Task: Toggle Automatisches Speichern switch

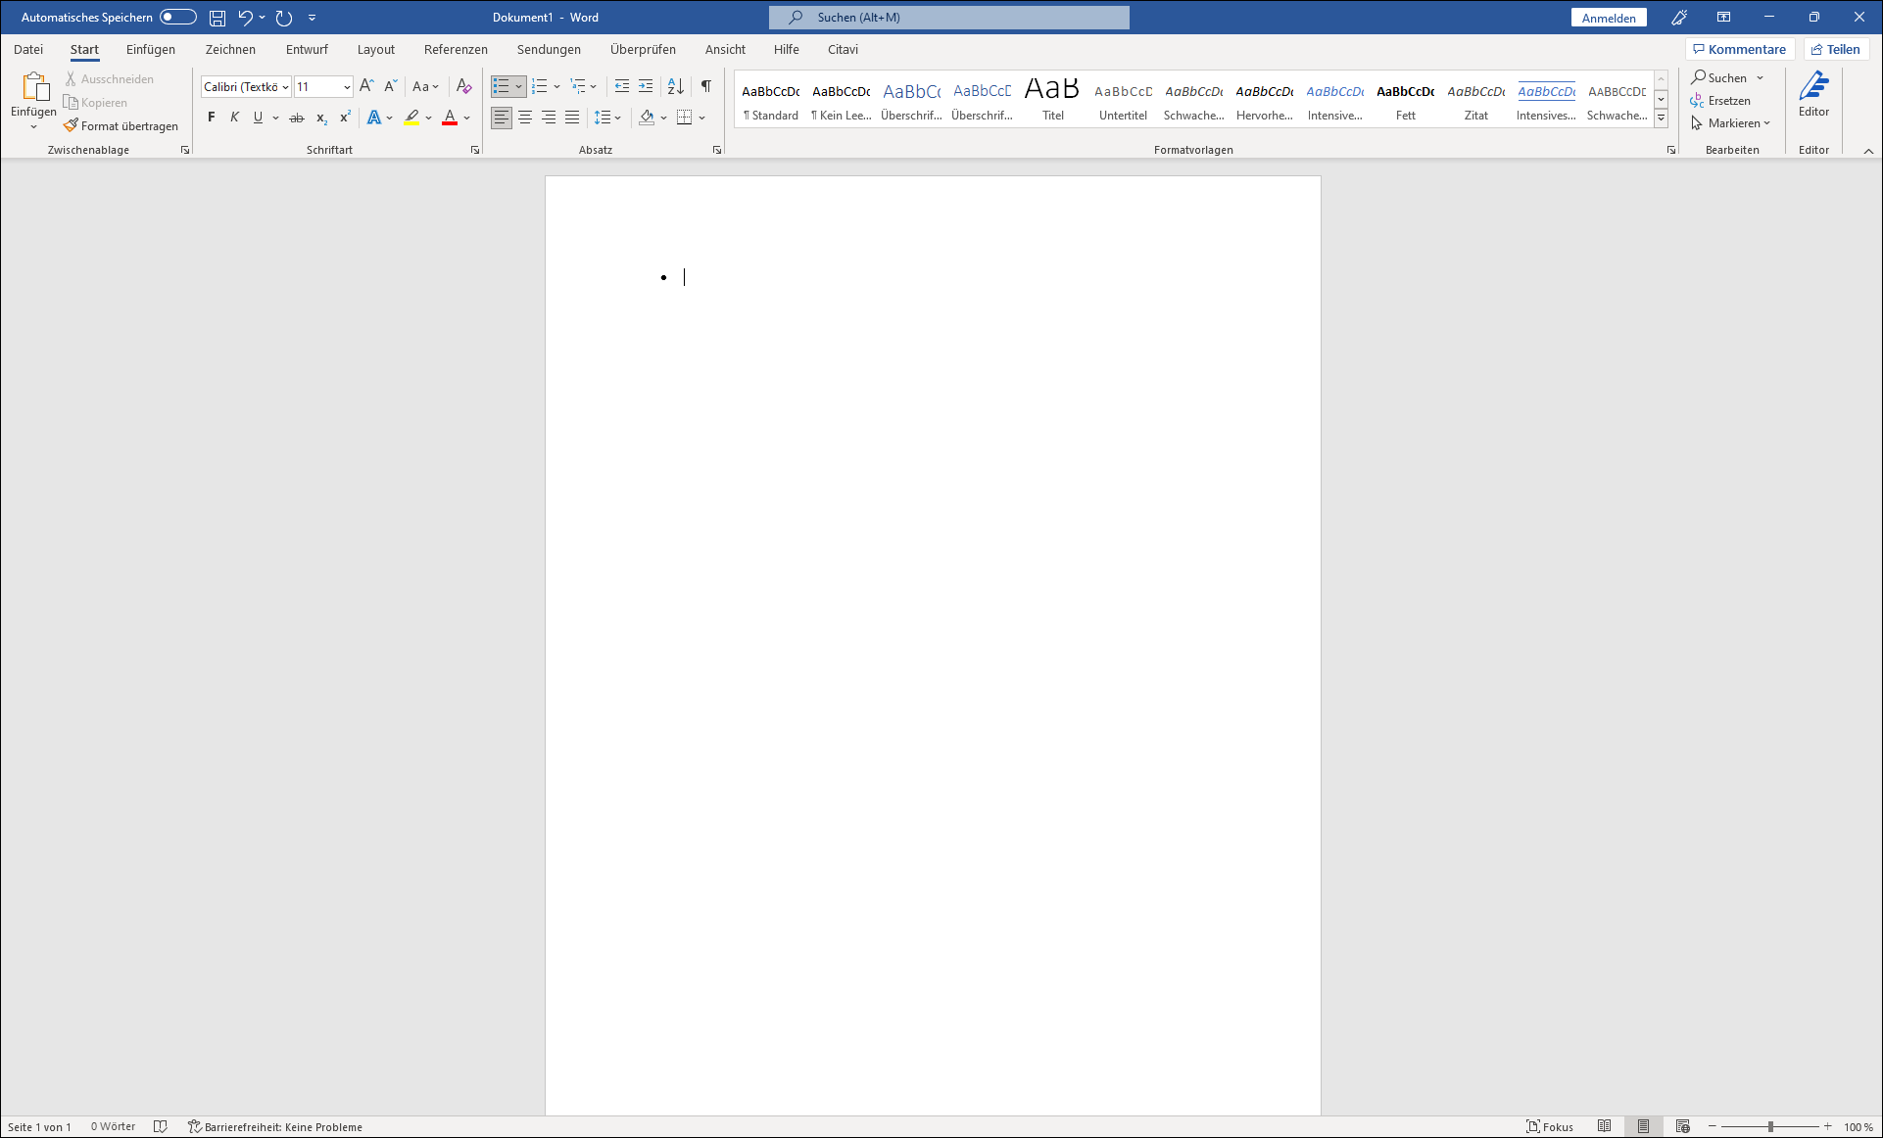Action: (x=178, y=17)
